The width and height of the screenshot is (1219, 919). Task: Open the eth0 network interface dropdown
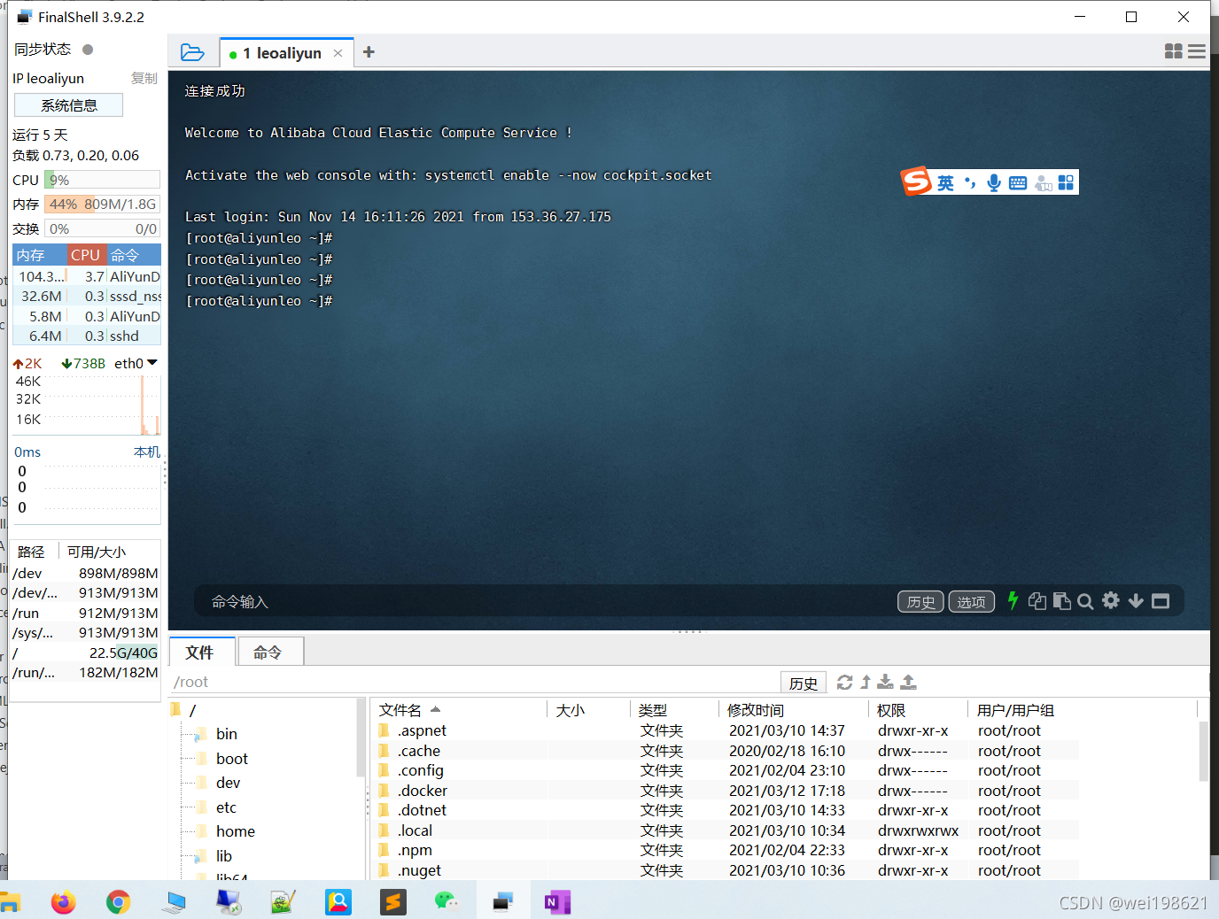pos(152,363)
